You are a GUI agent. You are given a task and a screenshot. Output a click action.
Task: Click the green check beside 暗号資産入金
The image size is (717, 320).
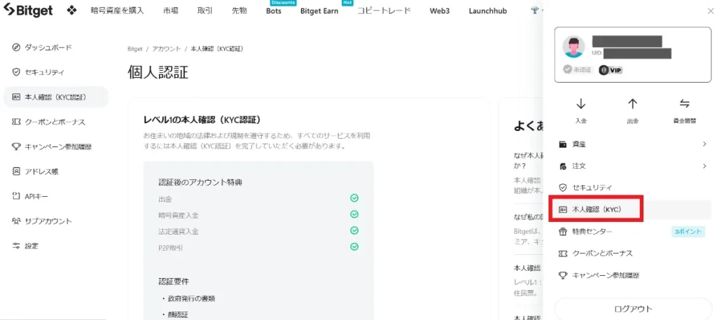354,214
